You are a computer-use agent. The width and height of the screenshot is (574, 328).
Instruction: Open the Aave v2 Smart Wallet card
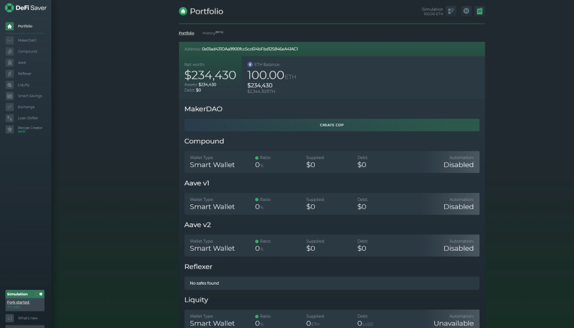click(332, 246)
